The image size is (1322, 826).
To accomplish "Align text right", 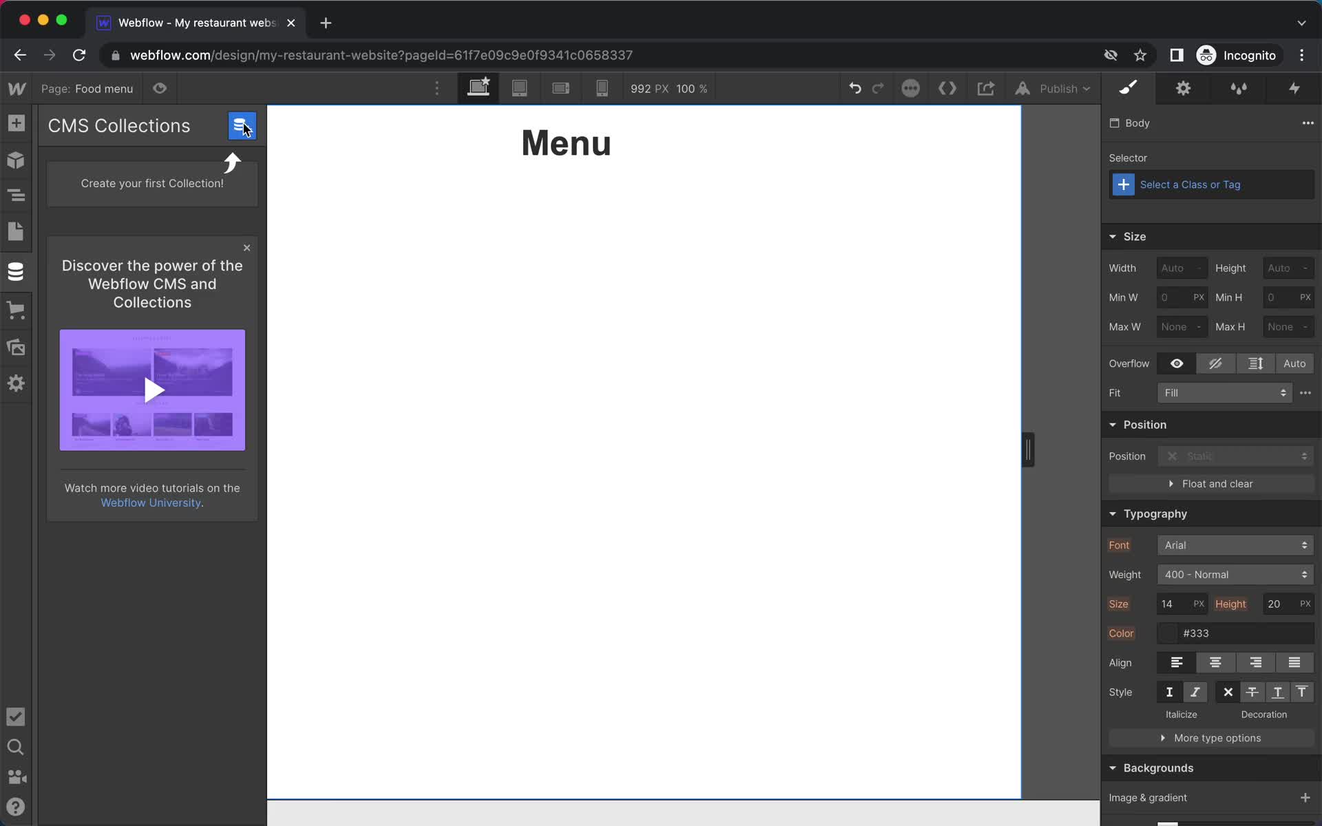I will click(x=1255, y=662).
